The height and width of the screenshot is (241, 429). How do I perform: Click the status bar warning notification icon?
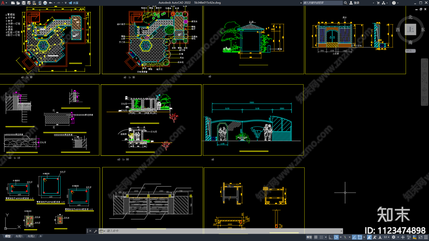click(415, 237)
